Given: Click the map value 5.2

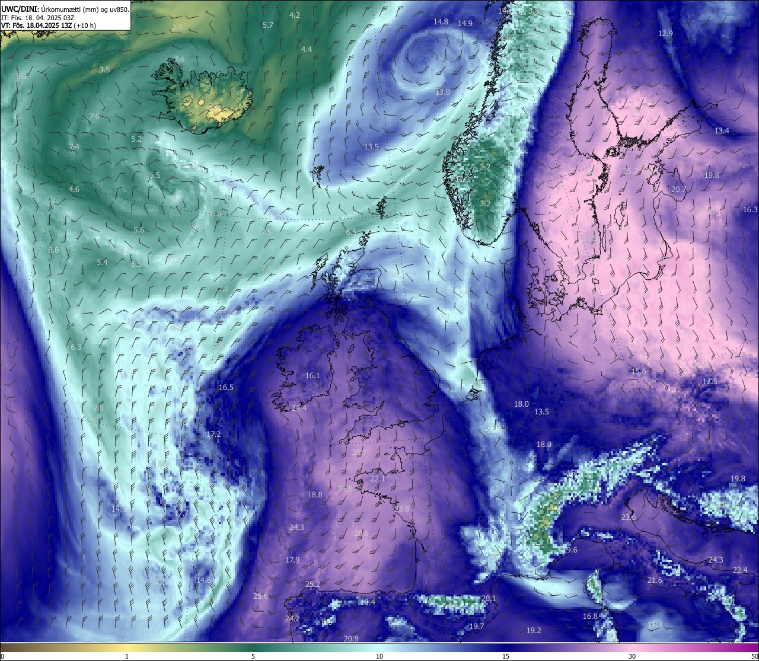Looking at the screenshot, I should coord(137,139).
